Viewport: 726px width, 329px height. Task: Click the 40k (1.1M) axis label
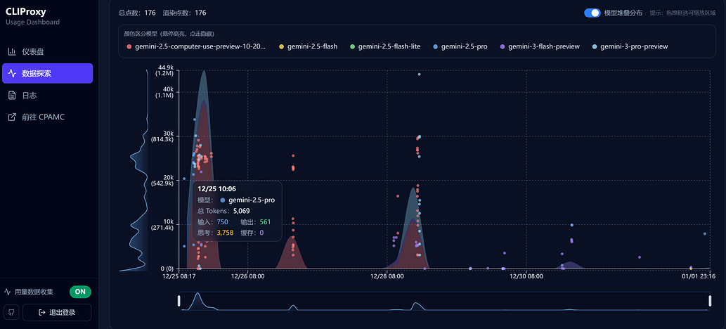click(165, 92)
